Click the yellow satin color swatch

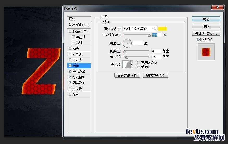click(x=162, y=29)
